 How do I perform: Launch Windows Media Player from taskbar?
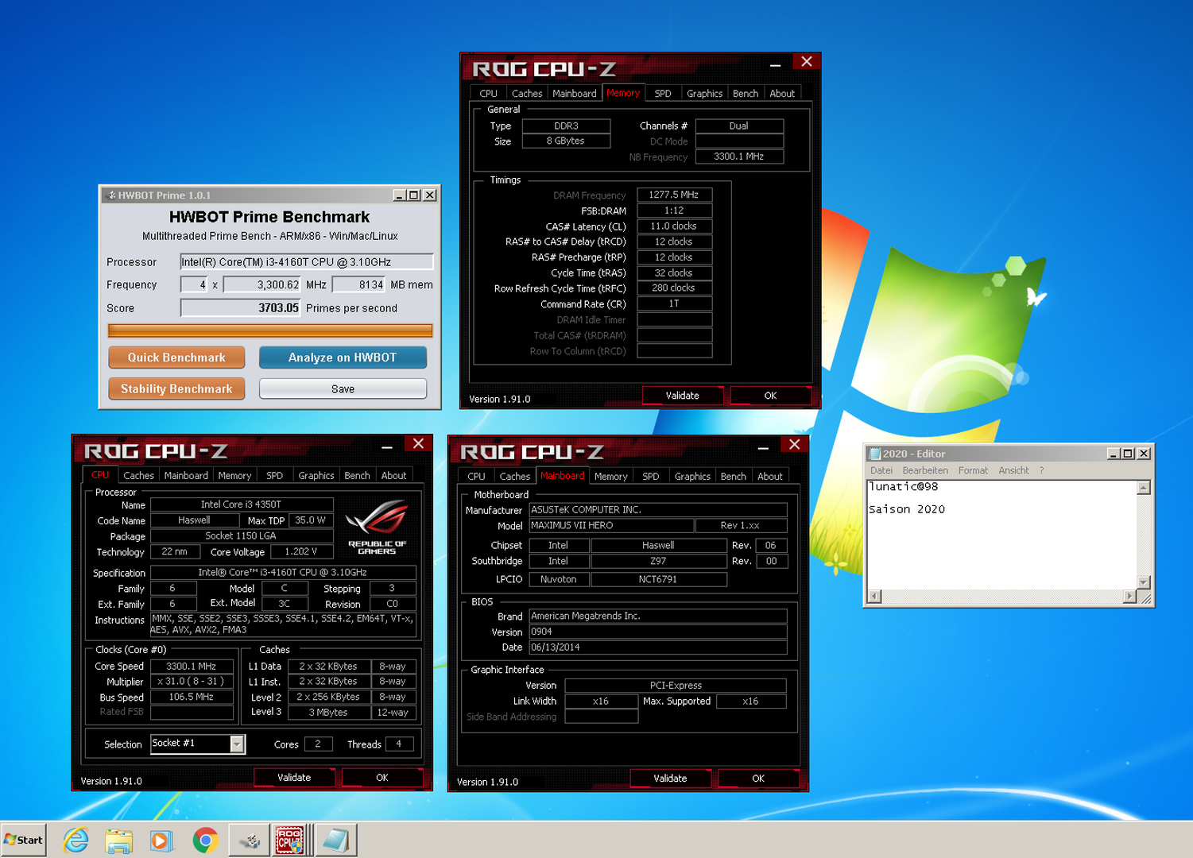161,840
